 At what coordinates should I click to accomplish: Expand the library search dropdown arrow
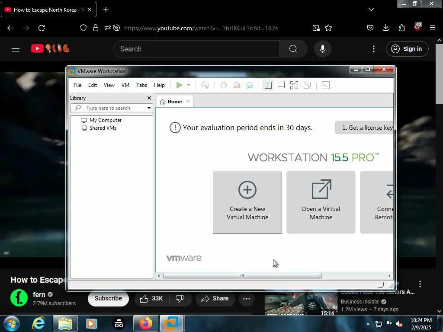click(x=149, y=108)
